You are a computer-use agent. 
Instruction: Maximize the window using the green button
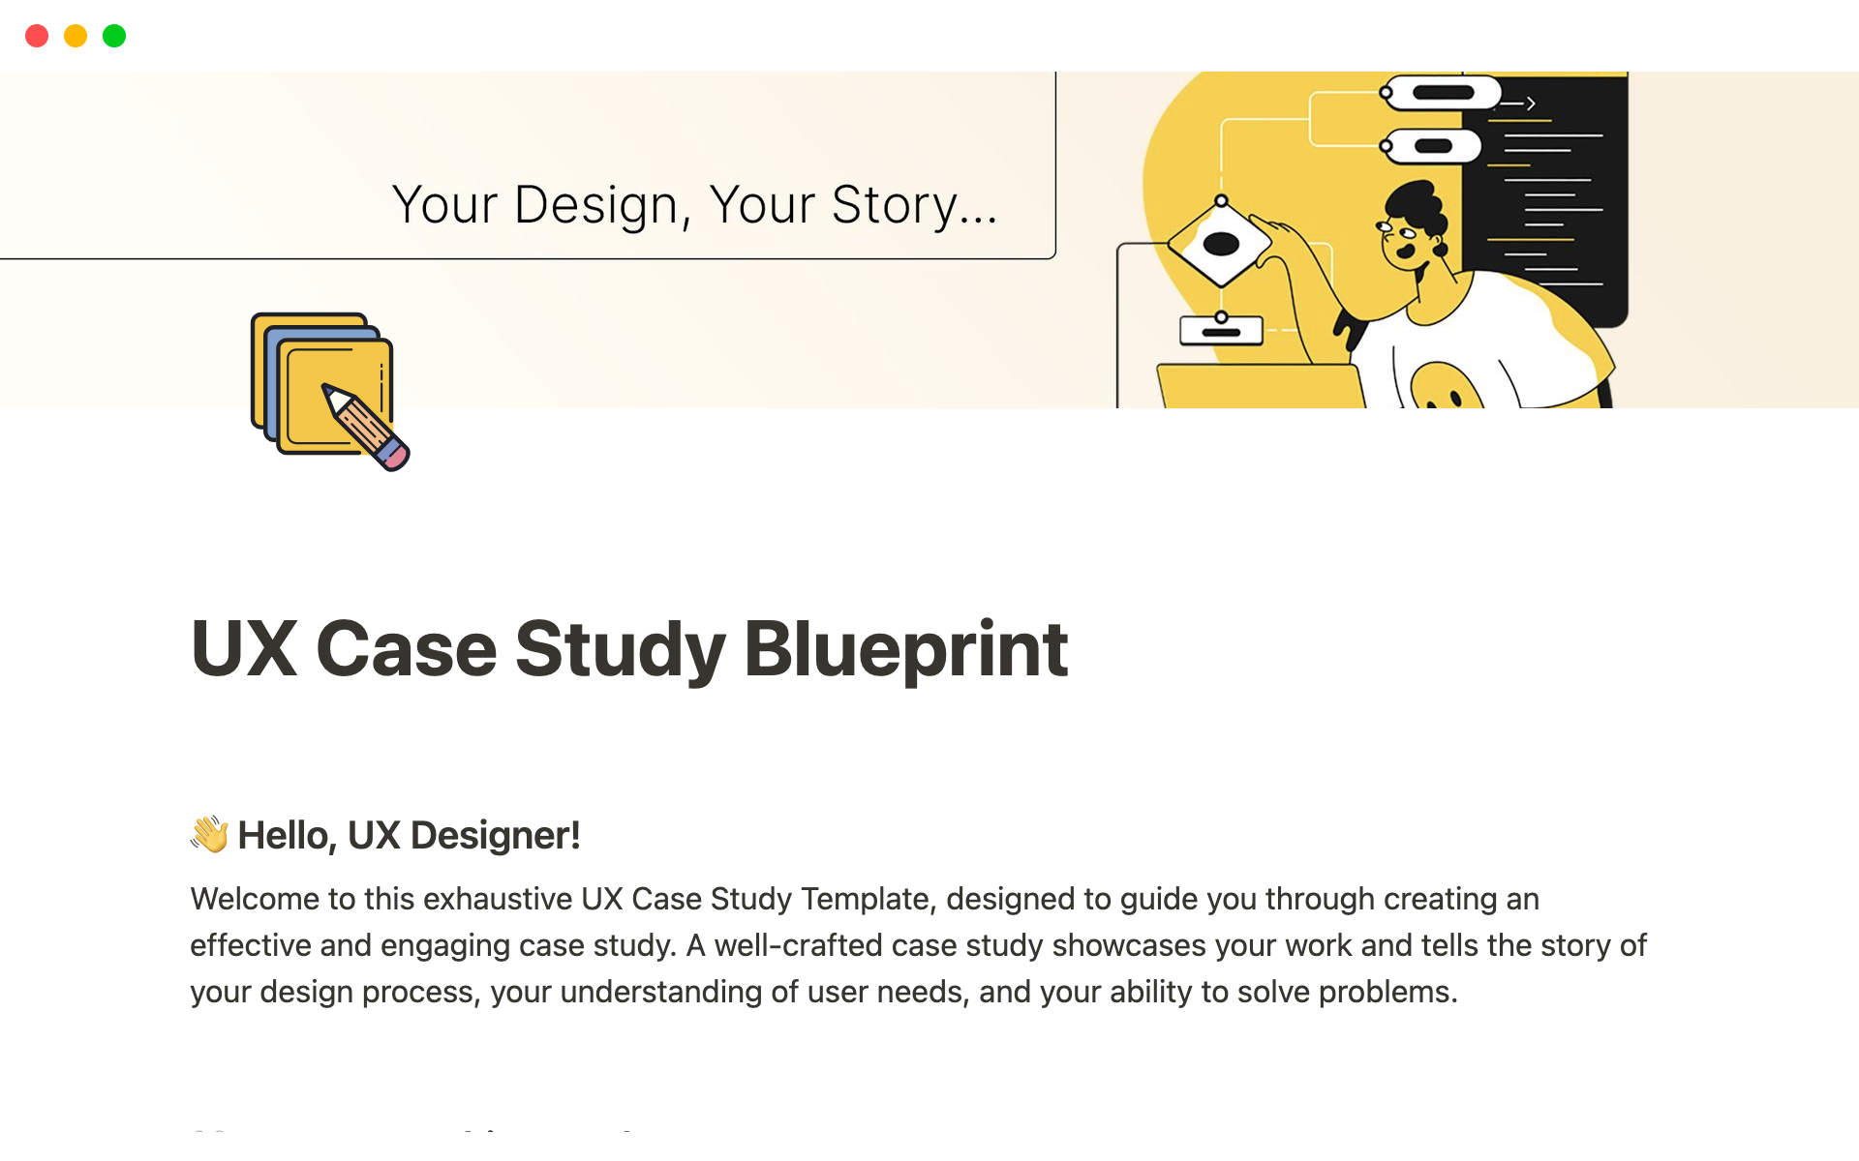point(114,36)
